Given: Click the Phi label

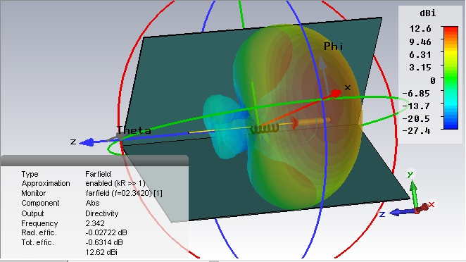Looking at the screenshot, I should 333,46.
